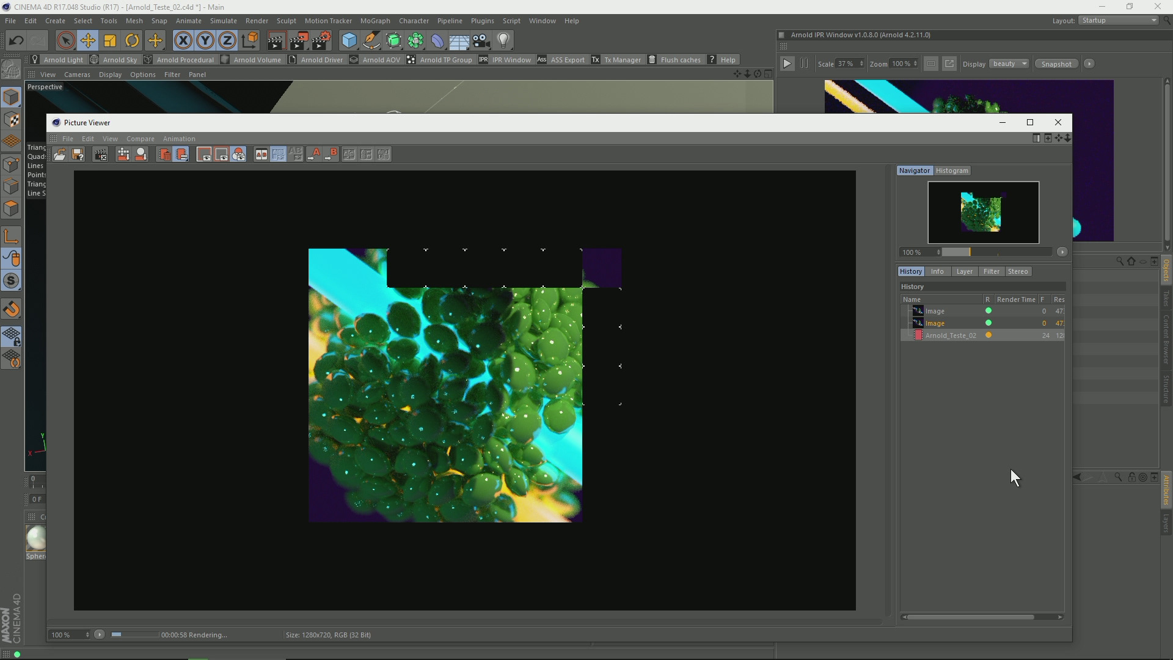Click the navigator preview thumbnail
1173x660 pixels.
click(983, 213)
